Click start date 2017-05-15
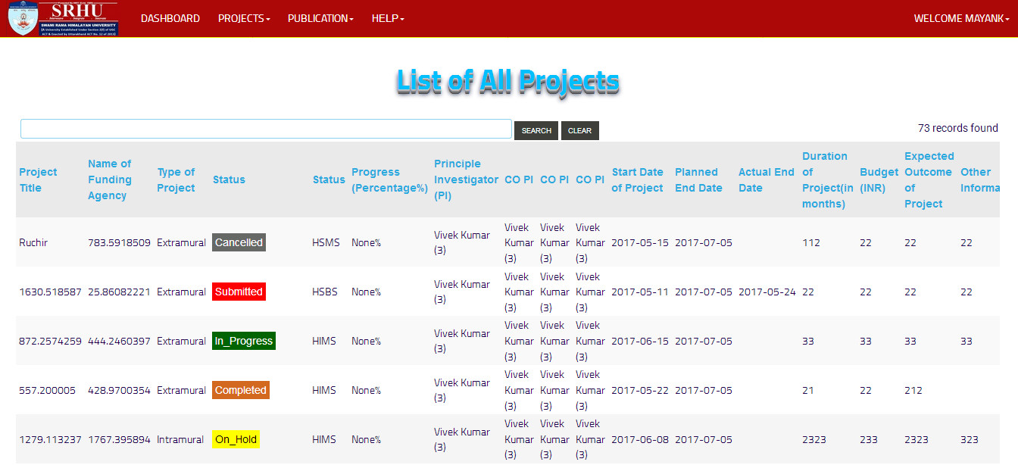1018x465 pixels. (x=640, y=242)
